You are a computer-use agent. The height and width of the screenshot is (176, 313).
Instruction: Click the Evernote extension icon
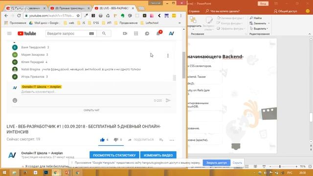pyautogui.click(x=123, y=16)
